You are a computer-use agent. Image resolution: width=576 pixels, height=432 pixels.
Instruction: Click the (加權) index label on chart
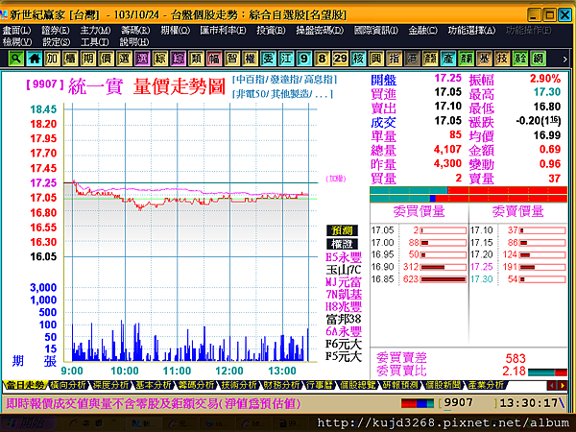pos(336,179)
